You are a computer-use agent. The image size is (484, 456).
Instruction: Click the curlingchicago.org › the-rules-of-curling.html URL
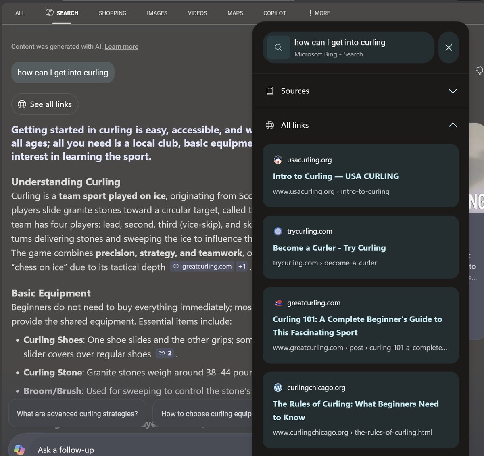click(x=353, y=432)
